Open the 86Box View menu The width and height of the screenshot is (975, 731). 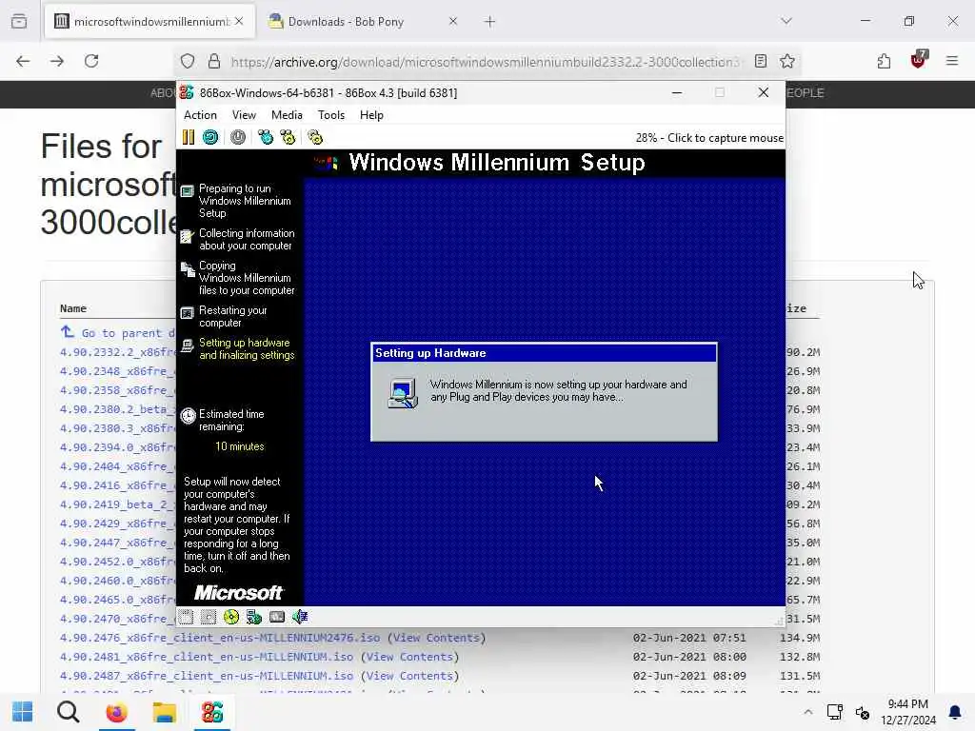coord(244,115)
